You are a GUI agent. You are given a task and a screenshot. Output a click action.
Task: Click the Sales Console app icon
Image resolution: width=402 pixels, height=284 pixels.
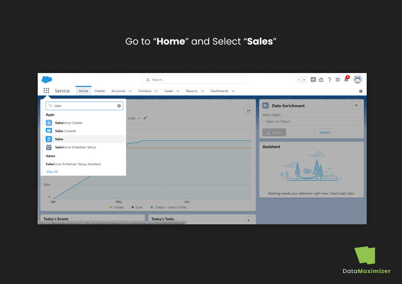[49, 131]
